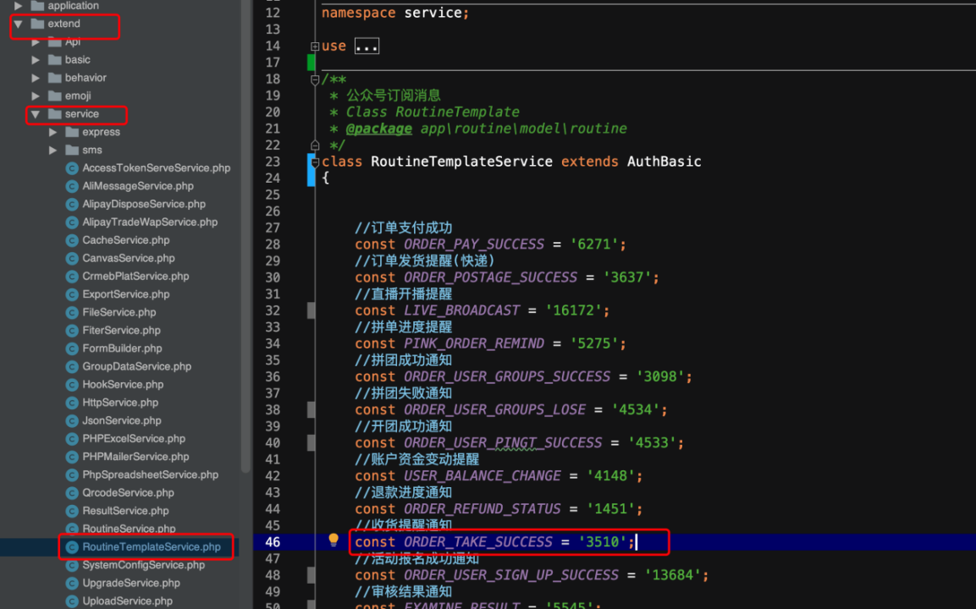Collapse the doc comment fold marker

tap(315, 80)
